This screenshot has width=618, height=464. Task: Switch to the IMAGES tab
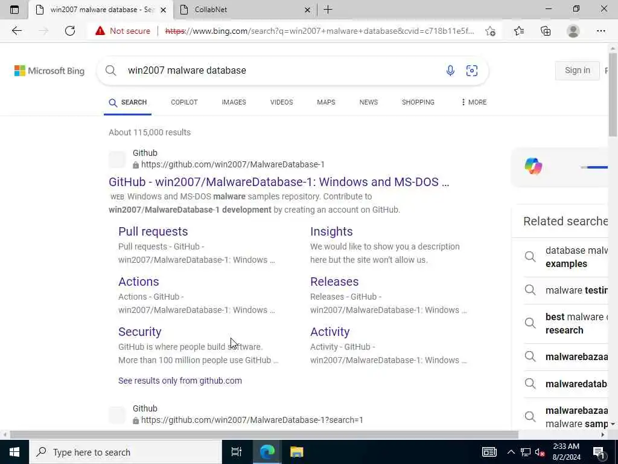(234, 102)
